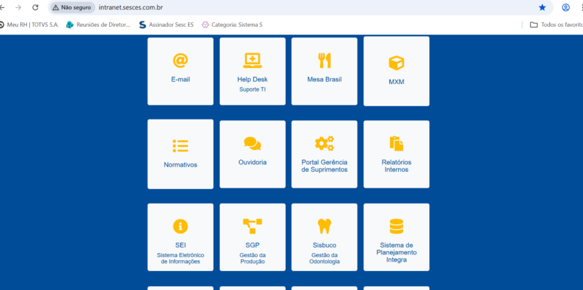
Task: Open the Categoria: Sistema S bookmark
Action: coord(232,25)
